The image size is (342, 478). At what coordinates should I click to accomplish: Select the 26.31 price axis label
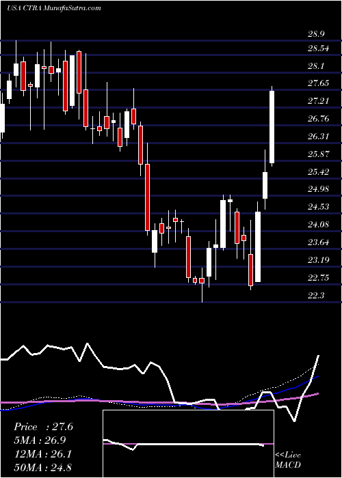319,137
